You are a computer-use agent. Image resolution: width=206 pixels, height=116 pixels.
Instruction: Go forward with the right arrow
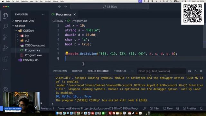tap(65, 6)
